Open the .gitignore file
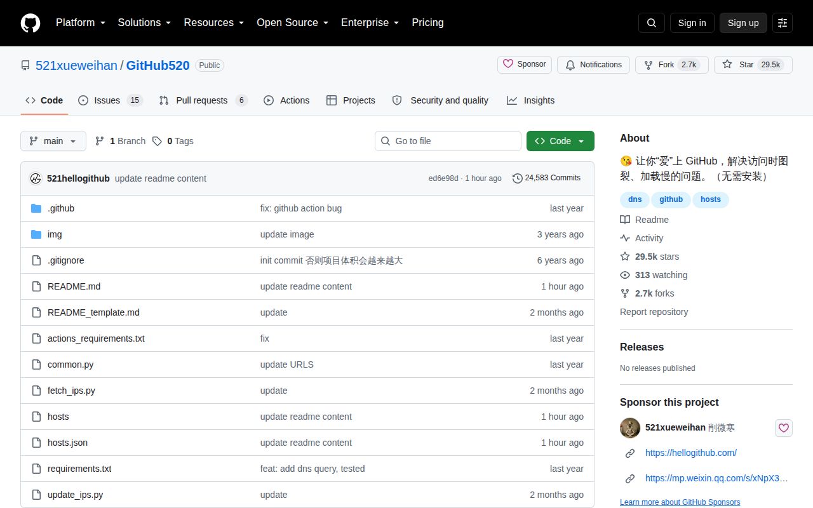The height and width of the screenshot is (508, 813). (66, 260)
